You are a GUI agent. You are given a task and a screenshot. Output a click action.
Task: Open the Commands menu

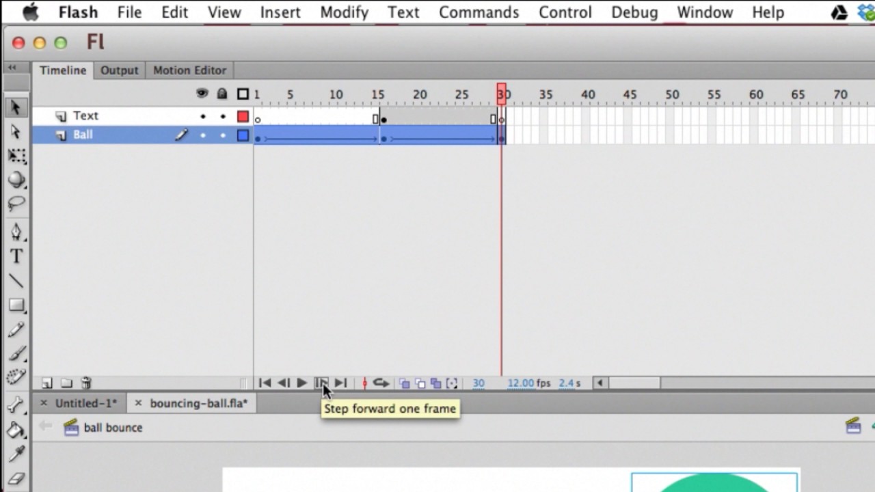point(479,12)
